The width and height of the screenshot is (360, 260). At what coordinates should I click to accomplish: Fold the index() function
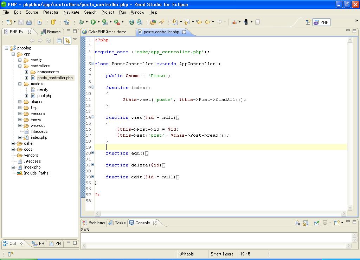coord(93,87)
